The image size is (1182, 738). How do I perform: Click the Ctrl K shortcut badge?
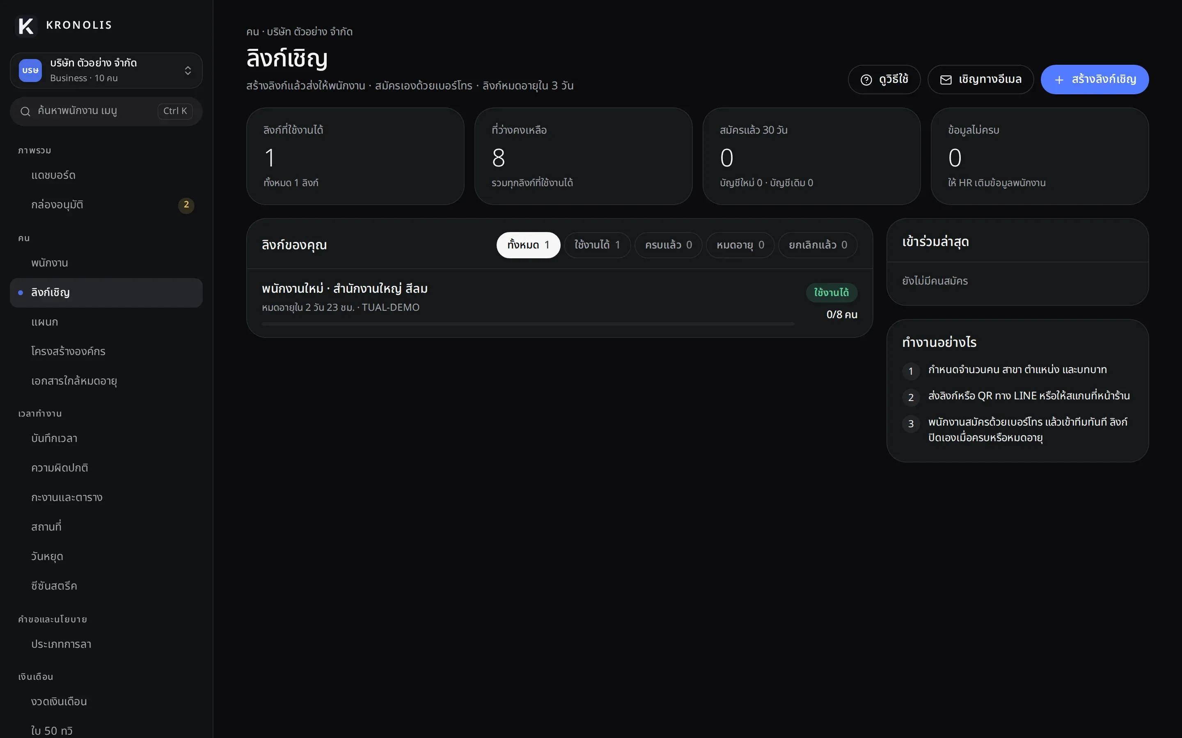pyautogui.click(x=175, y=111)
